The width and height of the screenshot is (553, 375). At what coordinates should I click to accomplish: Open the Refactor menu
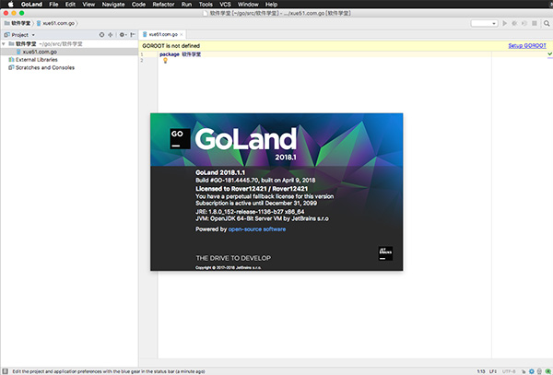[x=163, y=5]
